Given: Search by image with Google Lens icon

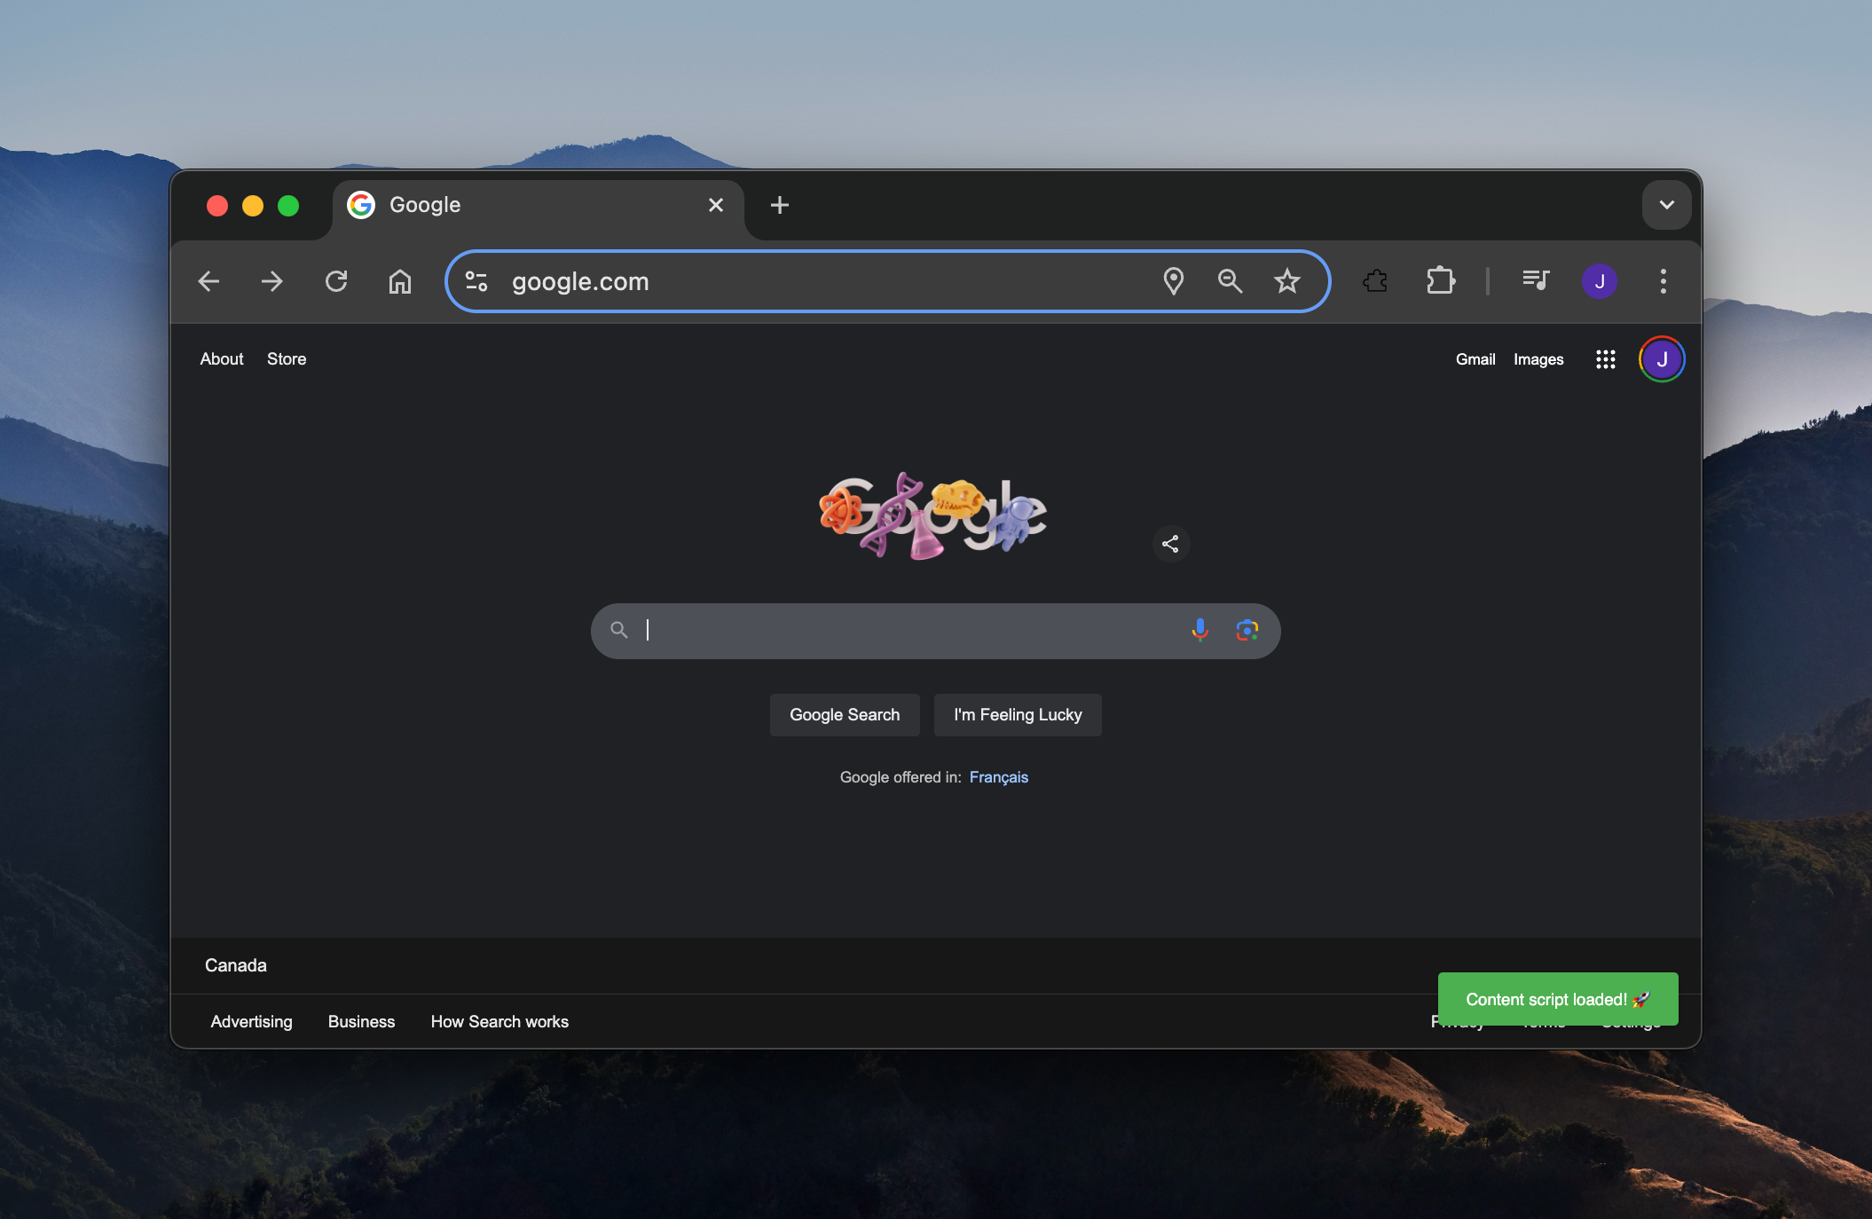Looking at the screenshot, I should coord(1247,630).
